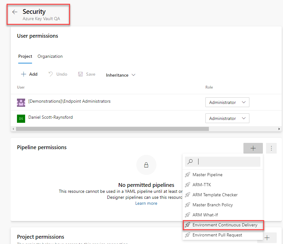Click the rocket icon beside Master Pipeline
This screenshot has width=283, height=244.
point(188,175)
